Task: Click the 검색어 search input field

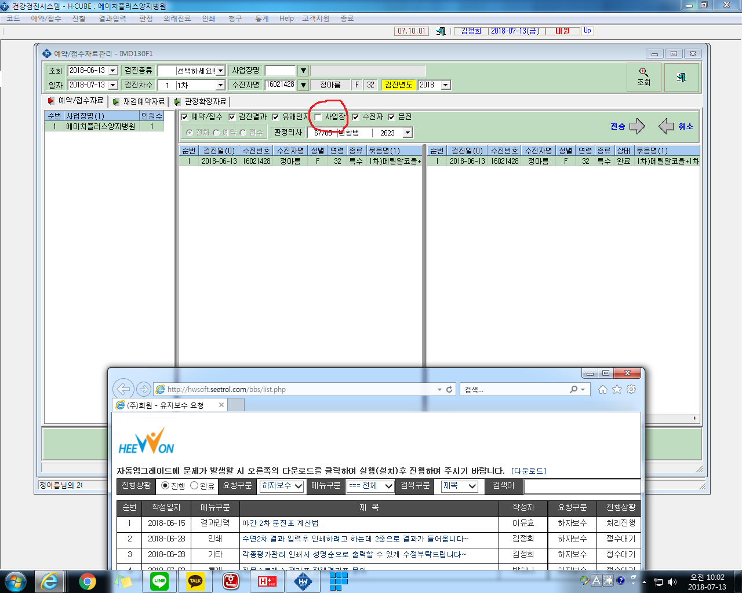Action: (x=582, y=486)
